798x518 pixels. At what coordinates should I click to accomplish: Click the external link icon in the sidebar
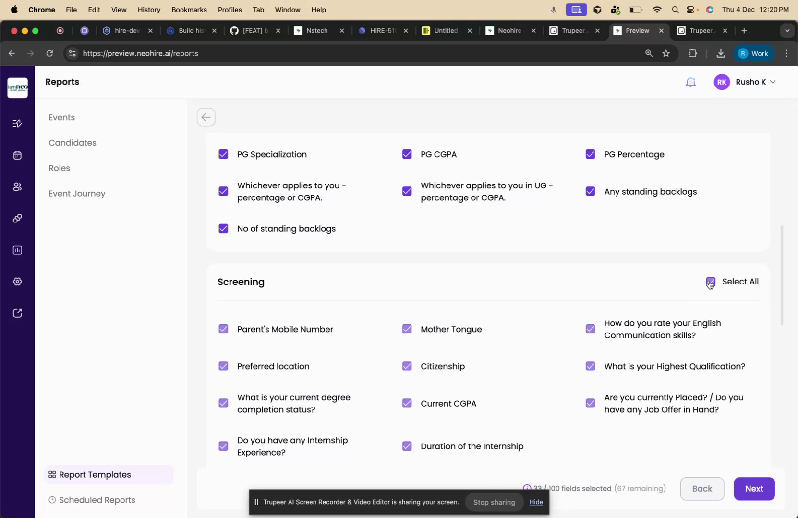[17, 312]
